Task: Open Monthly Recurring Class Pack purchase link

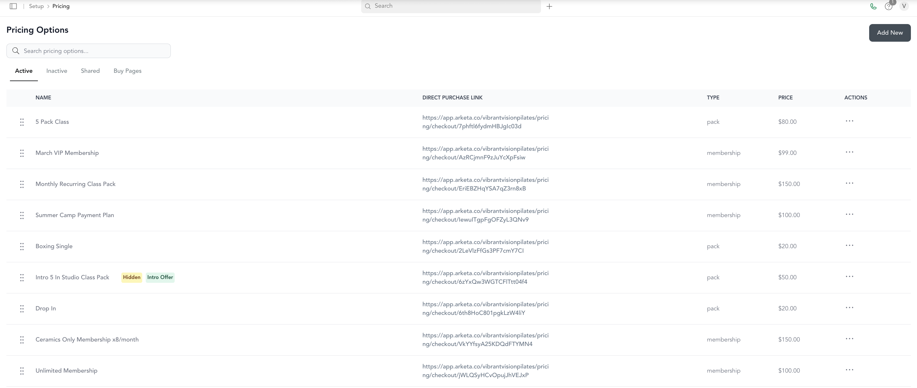Action: click(x=485, y=184)
